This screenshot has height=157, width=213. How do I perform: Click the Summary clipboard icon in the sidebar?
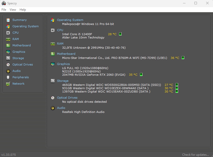(8, 20)
